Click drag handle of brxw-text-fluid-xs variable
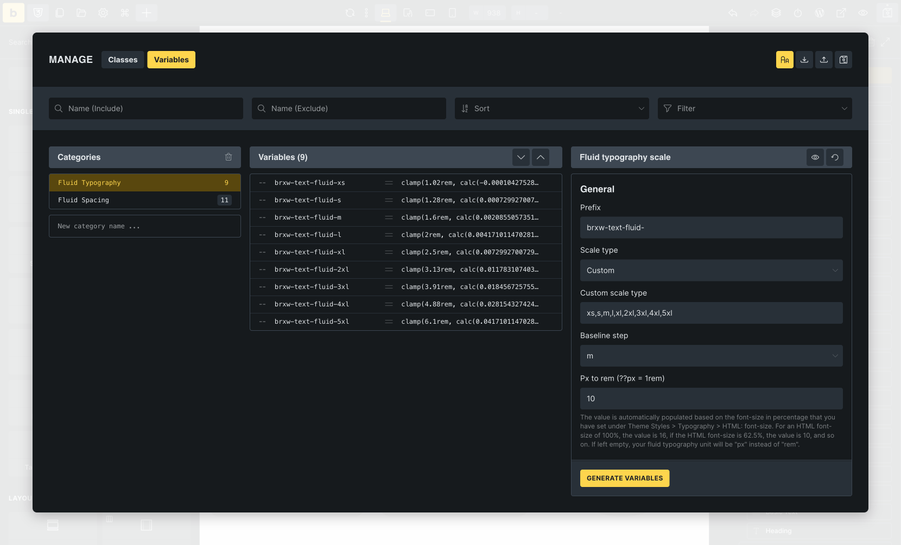This screenshot has height=545, width=901. click(263, 183)
